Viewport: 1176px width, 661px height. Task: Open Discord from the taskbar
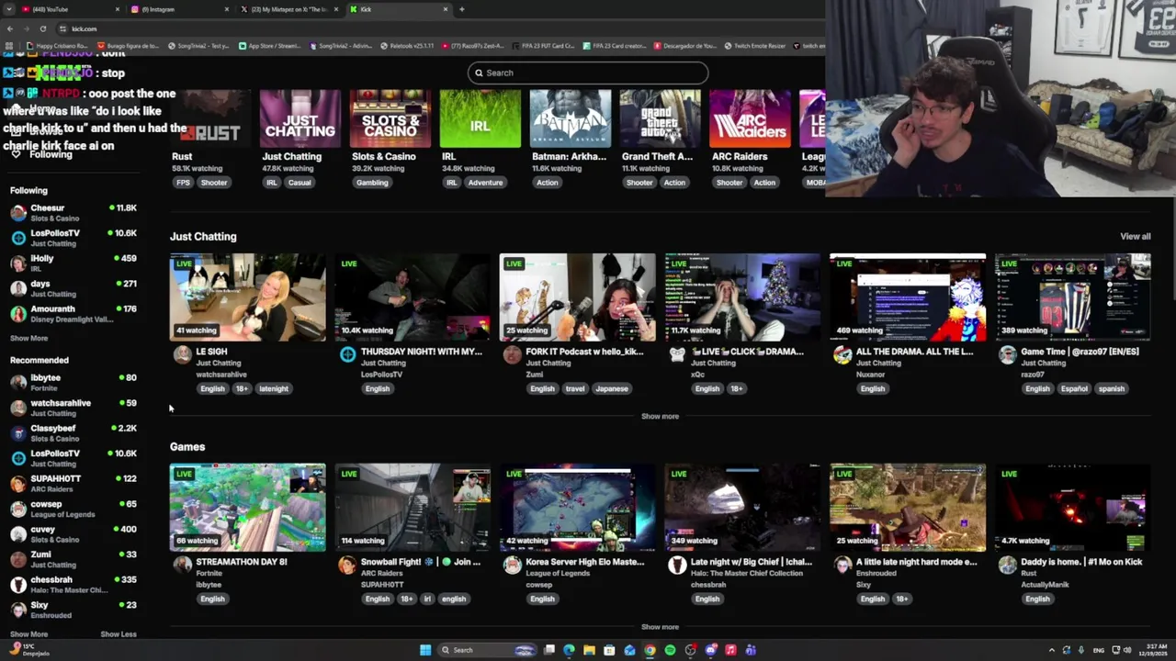point(710,650)
